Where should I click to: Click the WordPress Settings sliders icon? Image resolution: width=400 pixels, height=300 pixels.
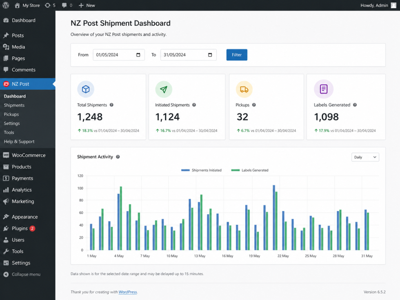[6, 263]
